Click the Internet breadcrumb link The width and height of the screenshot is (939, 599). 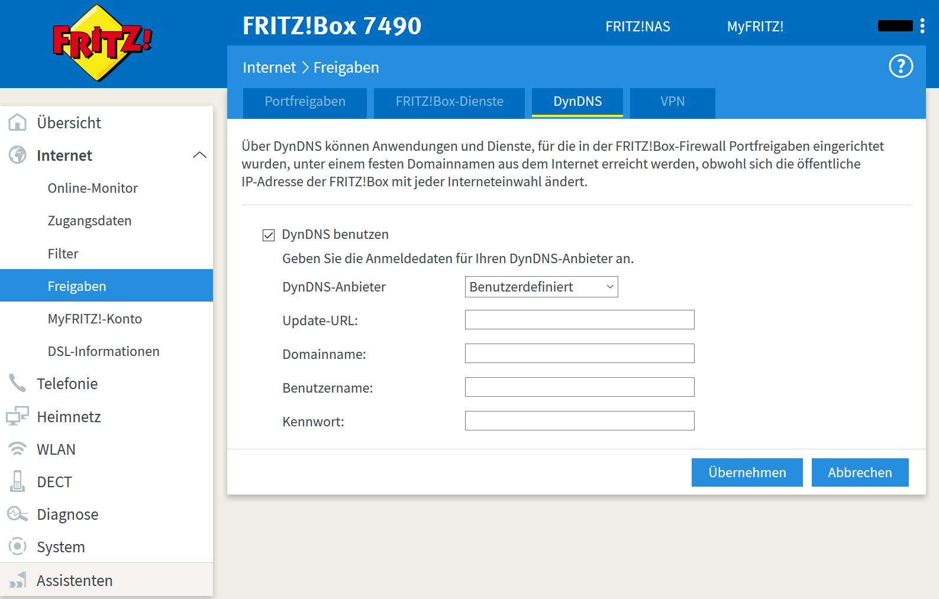click(269, 67)
